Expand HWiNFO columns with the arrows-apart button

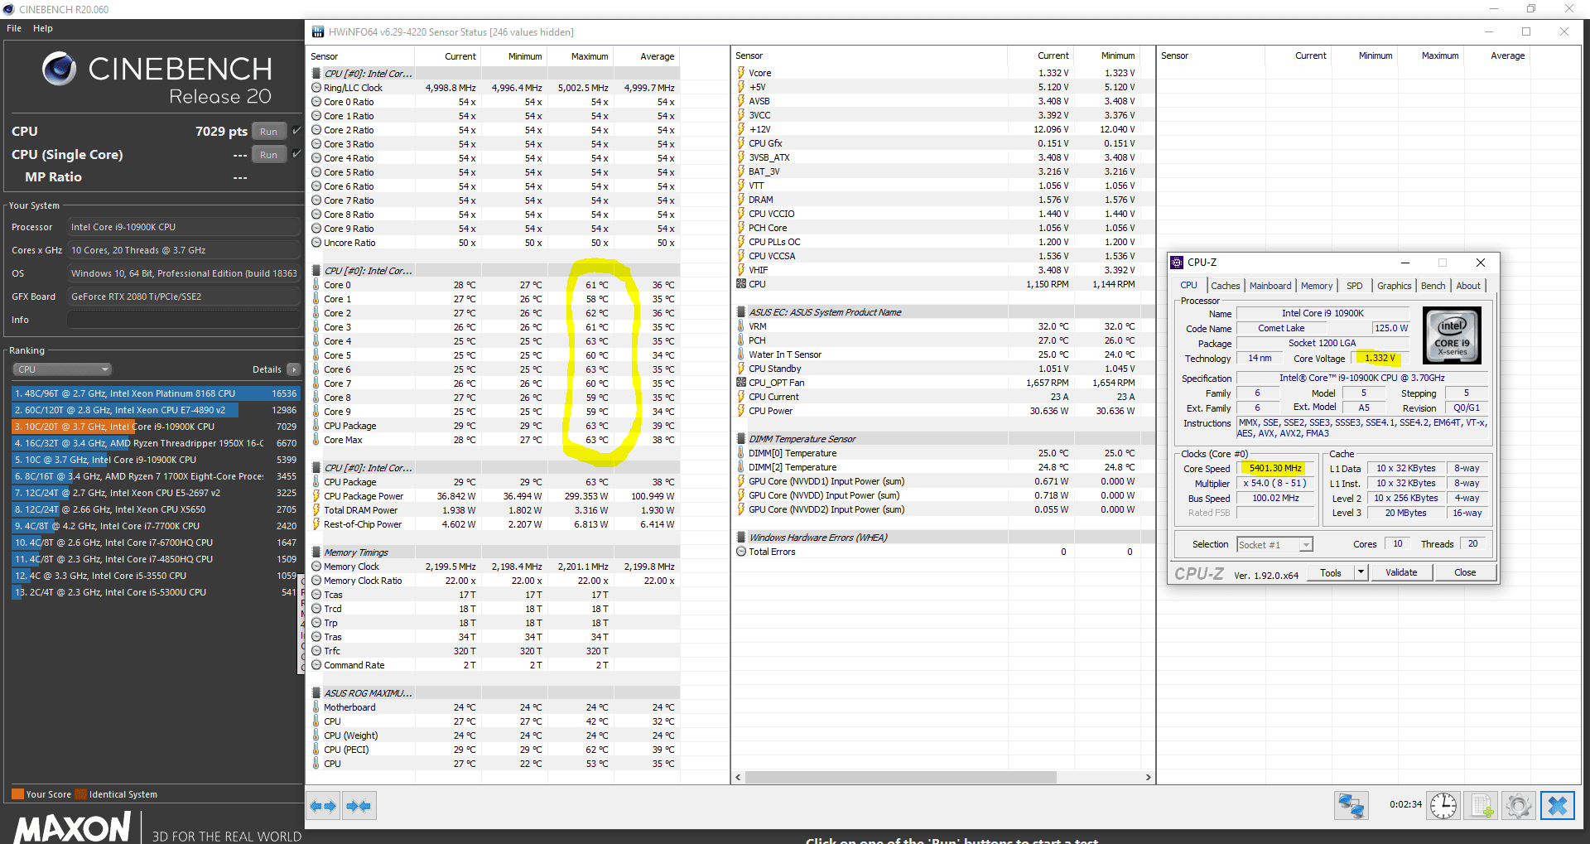pos(322,805)
